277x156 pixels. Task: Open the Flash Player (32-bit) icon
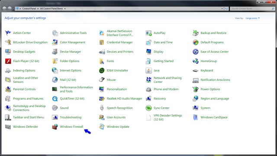[x=8, y=61]
